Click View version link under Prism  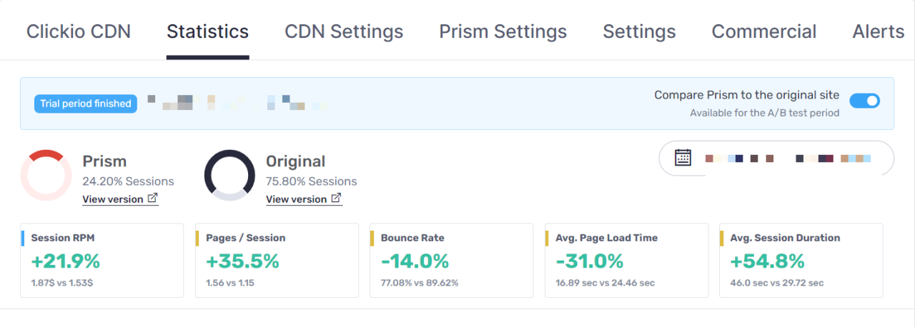point(112,199)
